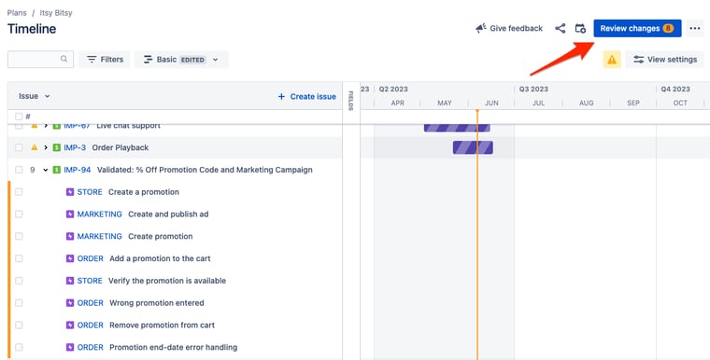Click the yellow warning triangle button
The width and height of the screenshot is (710, 360).
tap(612, 60)
